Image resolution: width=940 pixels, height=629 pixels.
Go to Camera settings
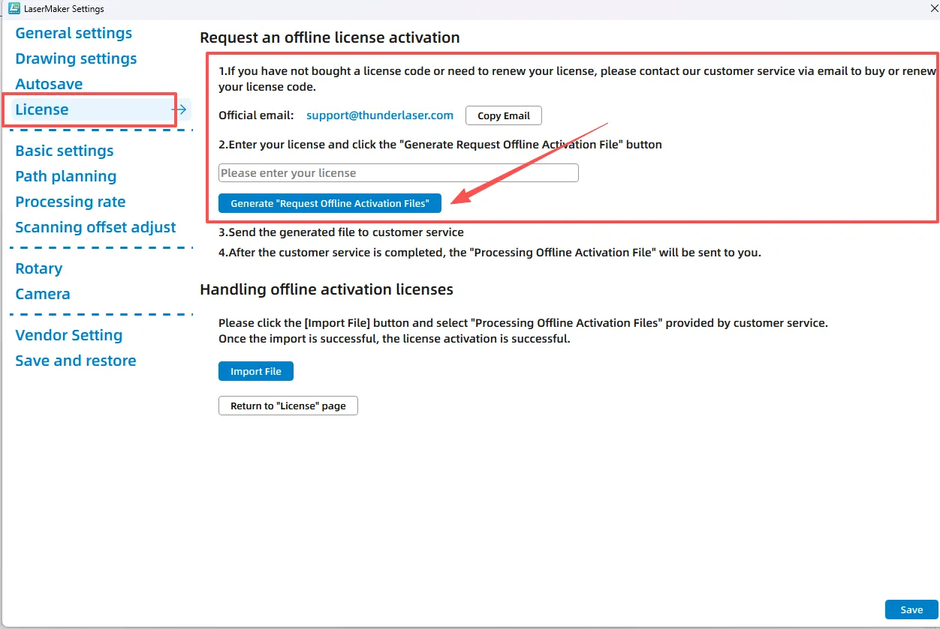43,294
